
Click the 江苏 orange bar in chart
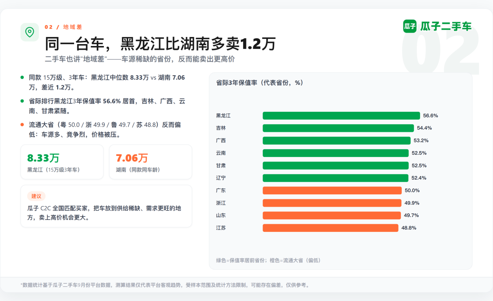pyautogui.click(x=331, y=228)
